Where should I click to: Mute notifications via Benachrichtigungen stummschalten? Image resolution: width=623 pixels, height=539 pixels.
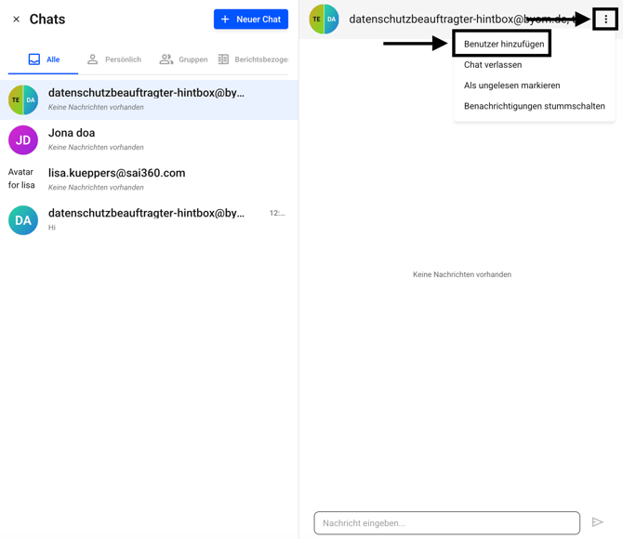[534, 106]
